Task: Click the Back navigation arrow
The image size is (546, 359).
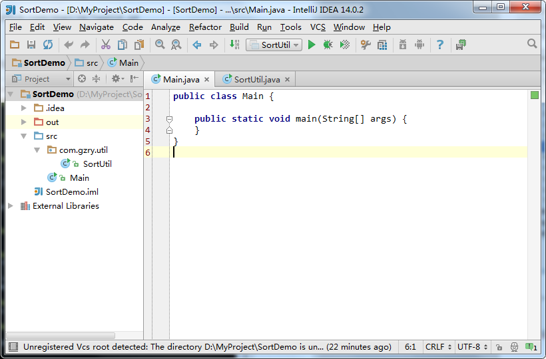Action: (x=197, y=45)
